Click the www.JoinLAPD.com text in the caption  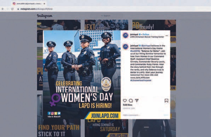(140, 78)
